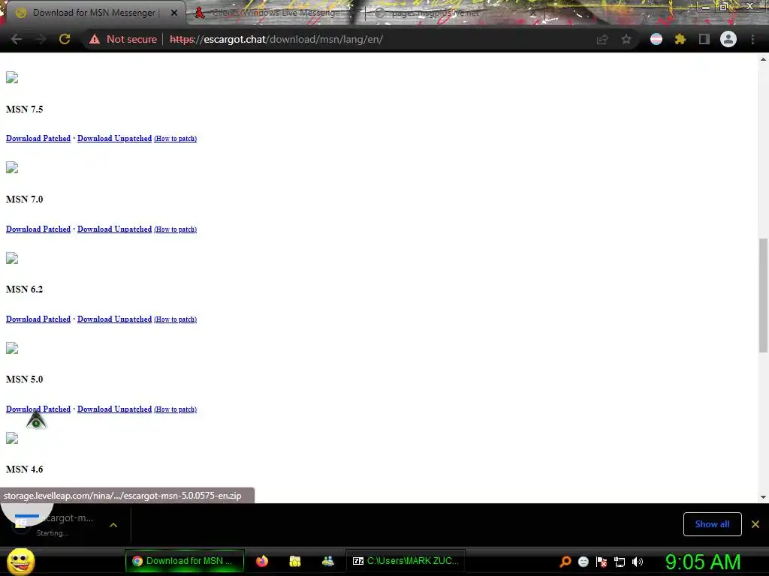Show all downloads
Viewport: 769px width, 576px height.
click(x=712, y=524)
